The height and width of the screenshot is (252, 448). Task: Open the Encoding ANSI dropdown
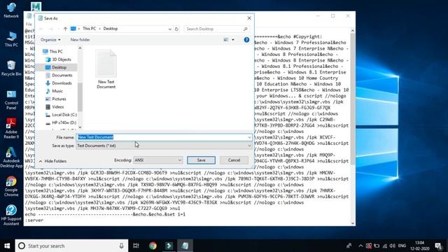click(x=157, y=160)
